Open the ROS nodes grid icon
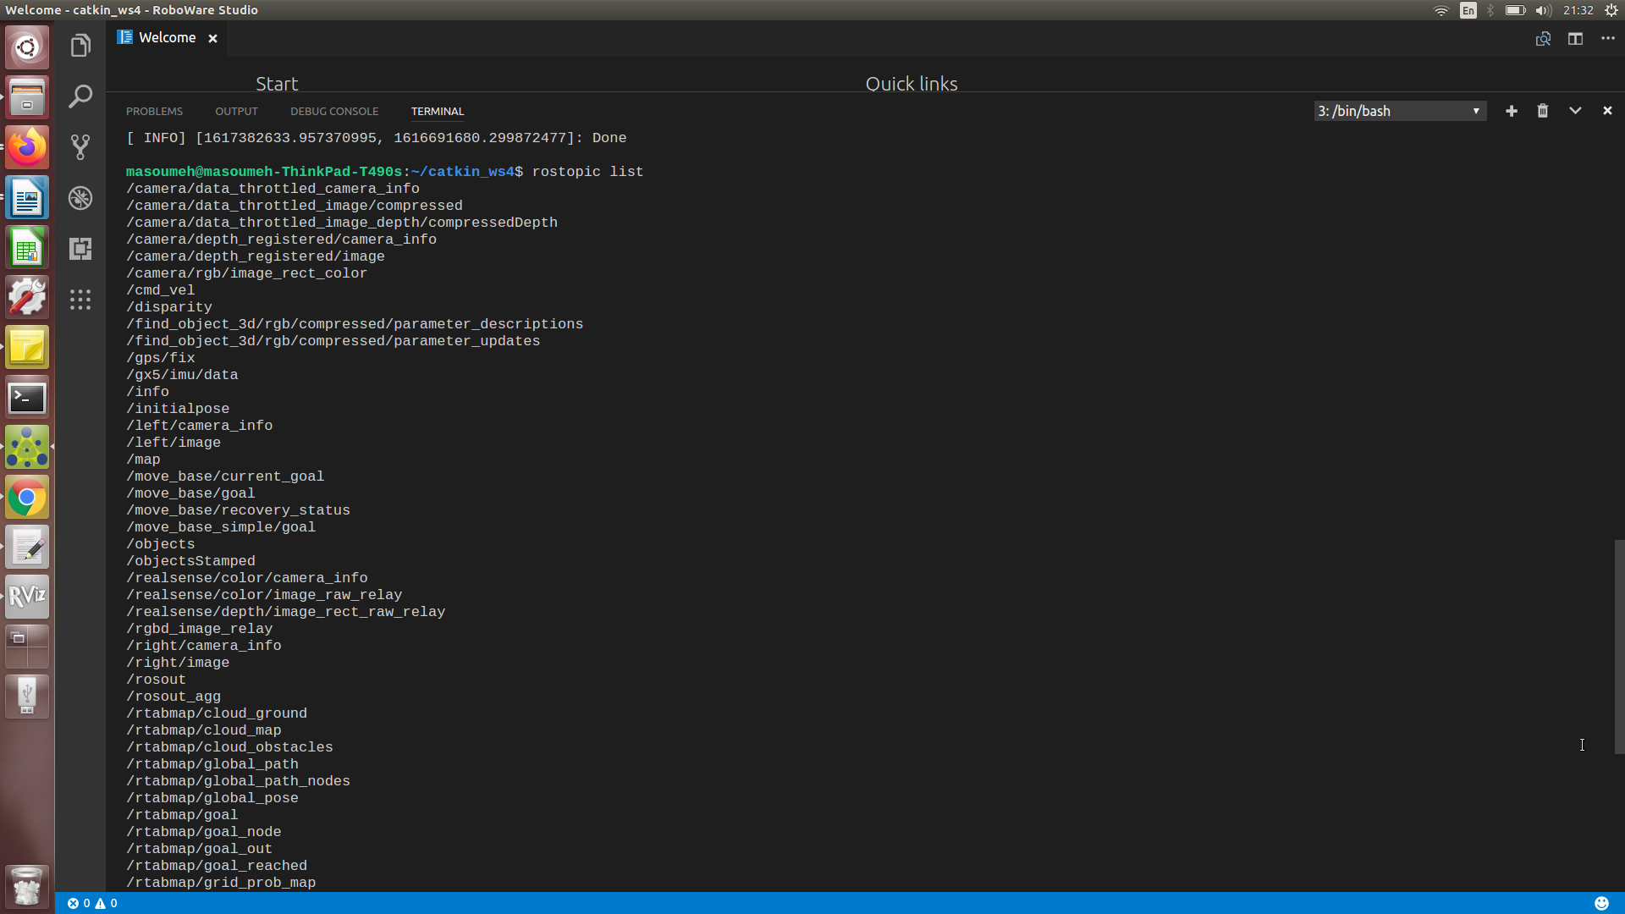1625x914 pixels. pyautogui.click(x=80, y=300)
